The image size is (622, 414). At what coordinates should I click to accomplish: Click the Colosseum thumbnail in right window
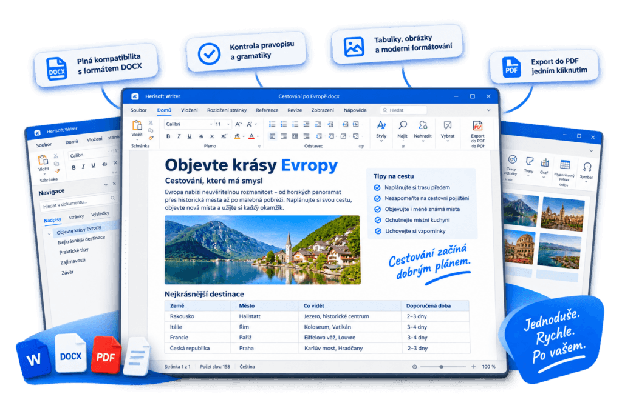point(519,248)
